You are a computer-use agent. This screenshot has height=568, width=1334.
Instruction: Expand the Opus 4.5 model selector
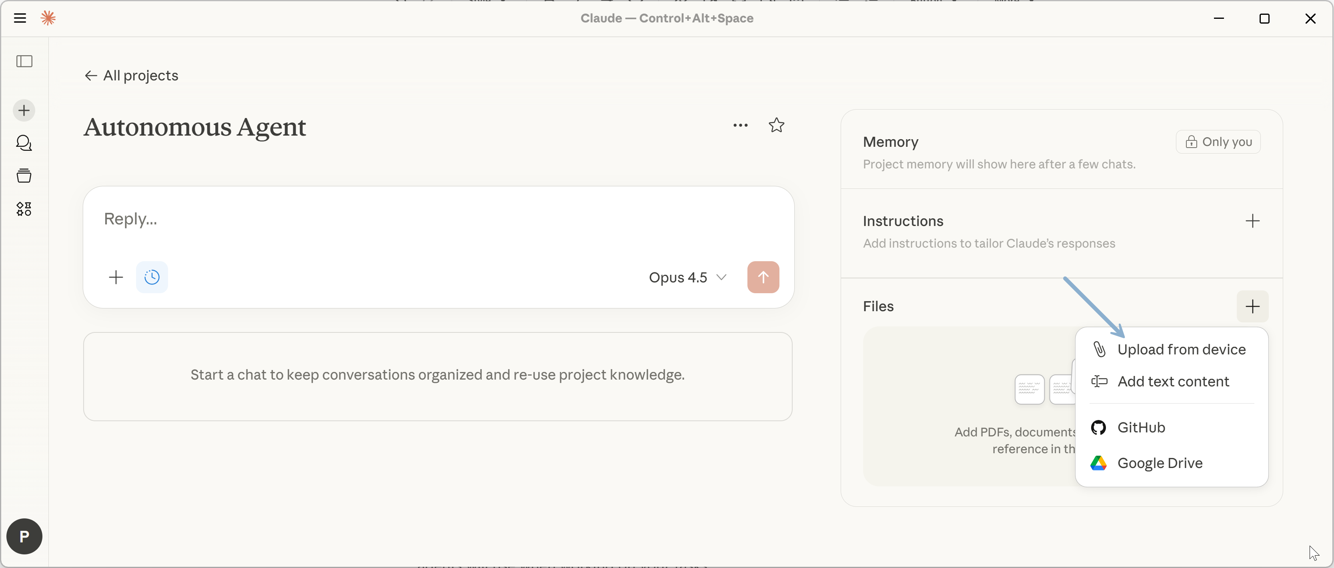point(687,278)
